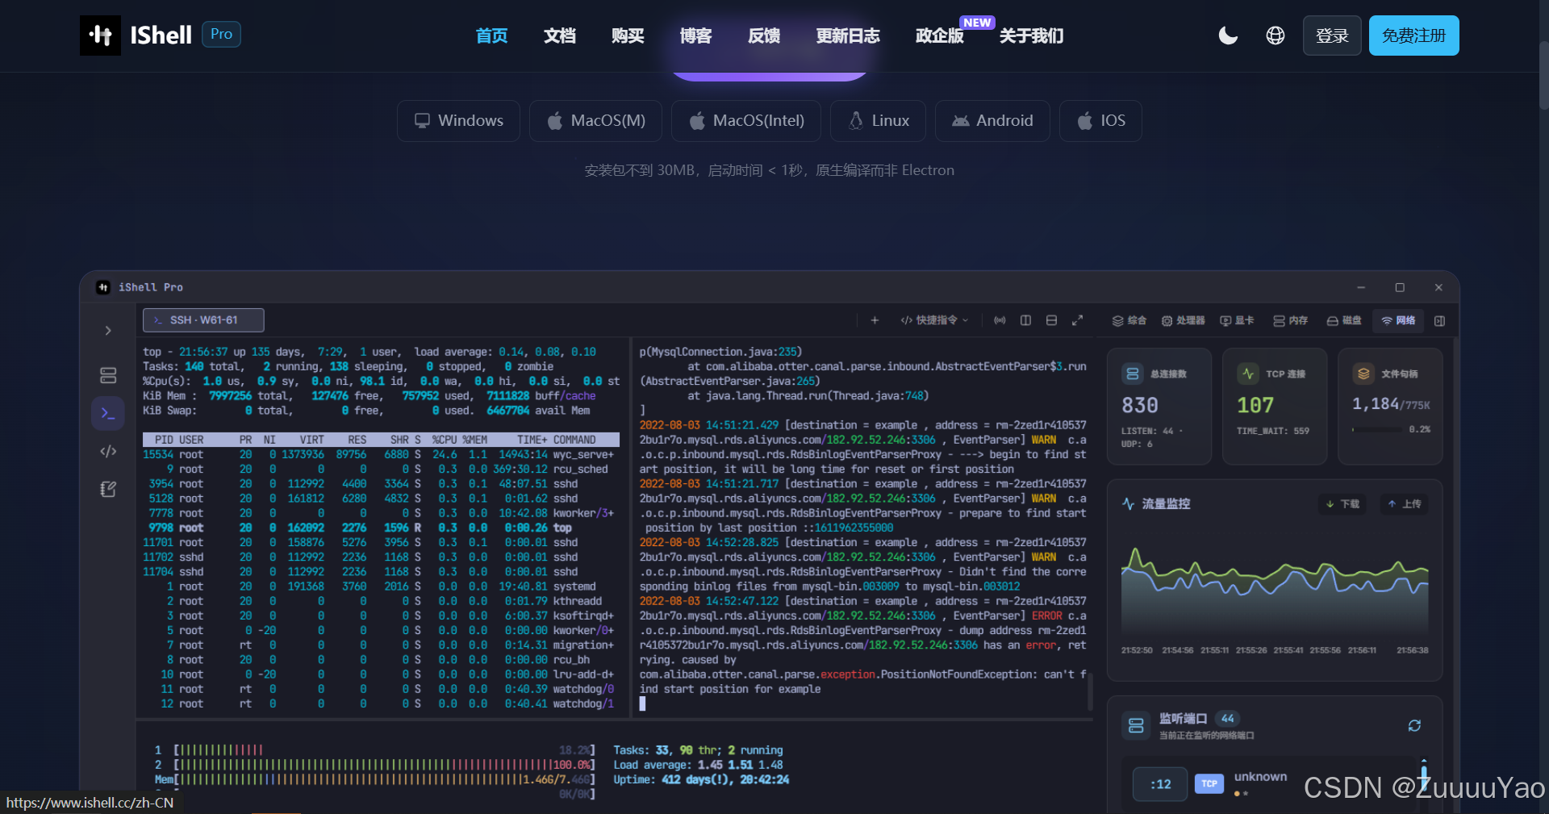Image resolution: width=1549 pixels, height=814 pixels.
Task: Click the PID USER header row in top
Action: [x=381, y=440]
